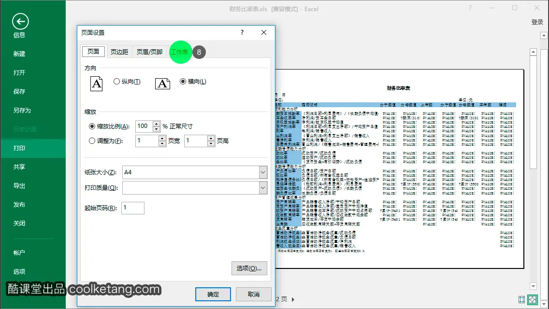Open 信息 in the Backstage sidebar

click(x=19, y=35)
